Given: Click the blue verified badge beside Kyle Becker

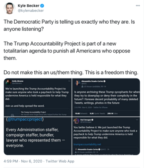Looking at the screenshot, I should [42, 6].
